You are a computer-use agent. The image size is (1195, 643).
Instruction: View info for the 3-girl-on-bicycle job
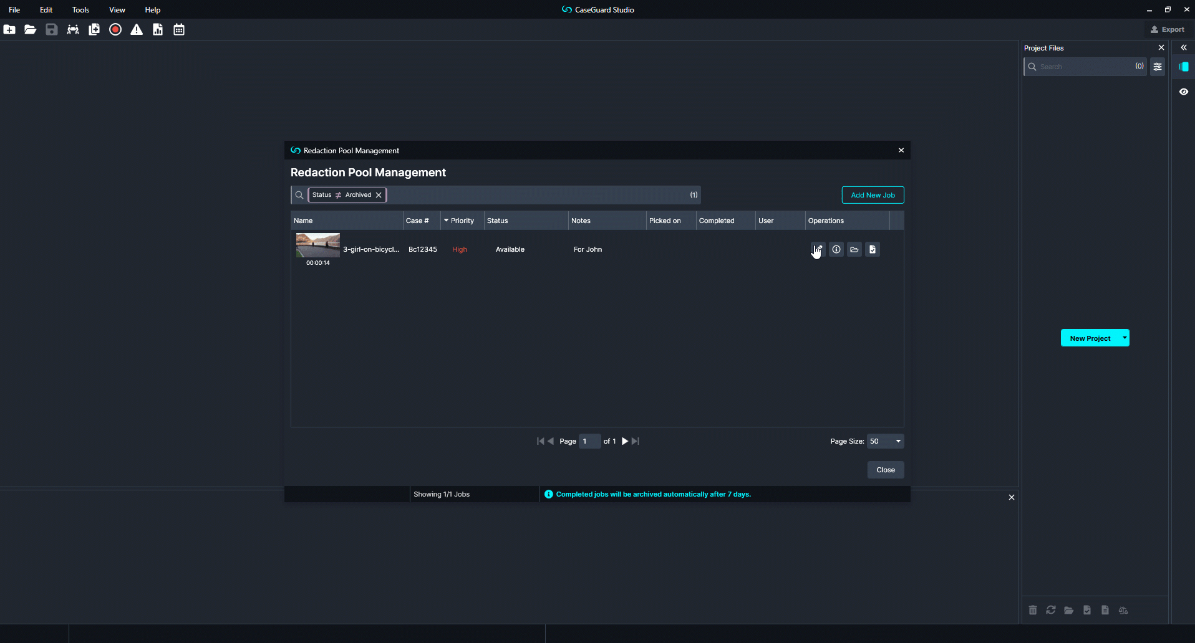(x=836, y=249)
